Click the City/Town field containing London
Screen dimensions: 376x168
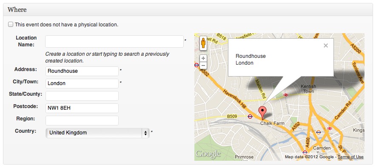[82, 83]
